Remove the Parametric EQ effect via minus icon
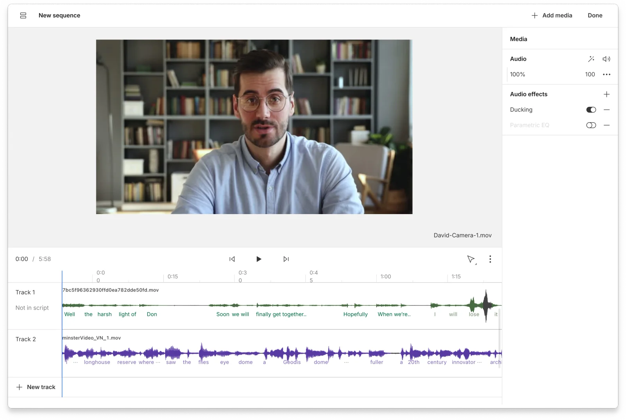Screen dimensions: 626x420 tap(607, 125)
